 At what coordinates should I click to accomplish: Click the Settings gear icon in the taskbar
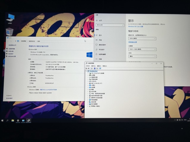[18, 120]
